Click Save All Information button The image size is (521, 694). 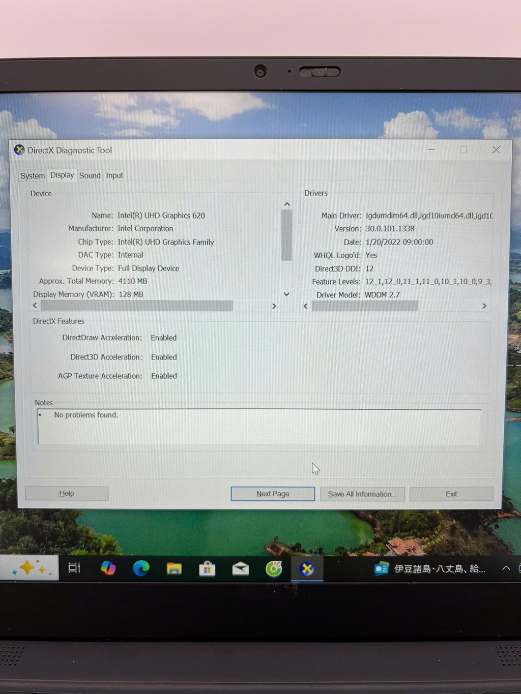[x=362, y=494]
